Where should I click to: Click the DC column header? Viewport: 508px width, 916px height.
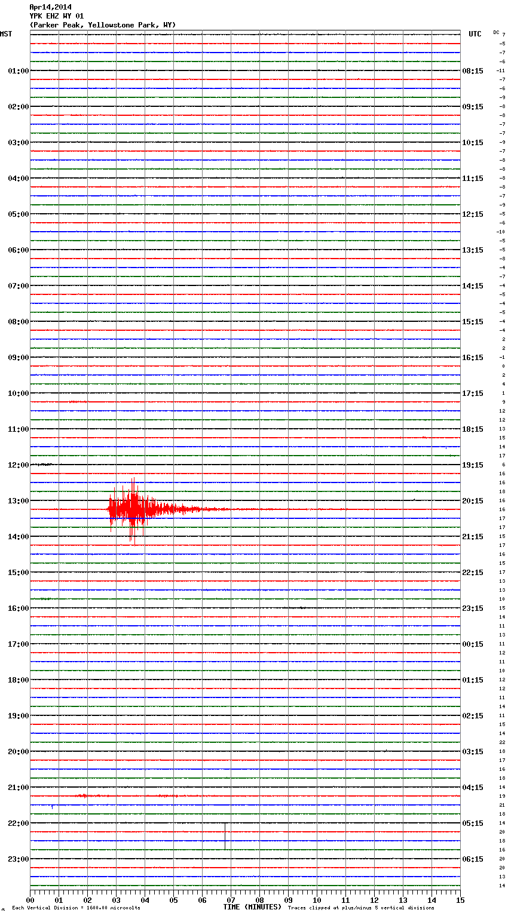(496, 32)
